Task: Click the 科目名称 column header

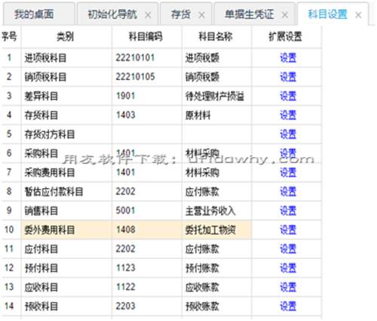Action: pyautogui.click(x=216, y=37)
